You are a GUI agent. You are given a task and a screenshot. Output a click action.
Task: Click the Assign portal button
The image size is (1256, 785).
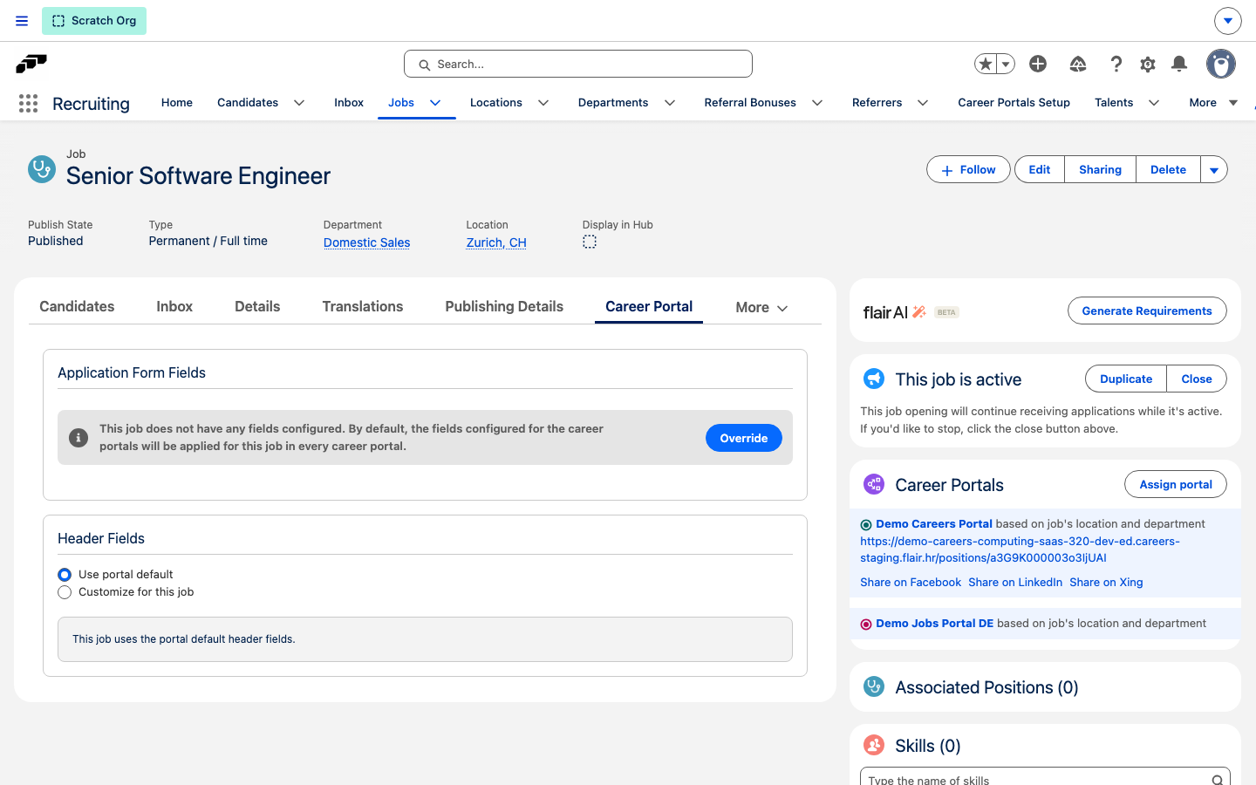click(x=1176, y=484)
